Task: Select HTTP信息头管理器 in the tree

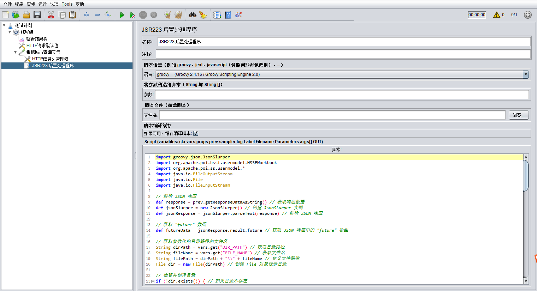Action: [50, 59]
